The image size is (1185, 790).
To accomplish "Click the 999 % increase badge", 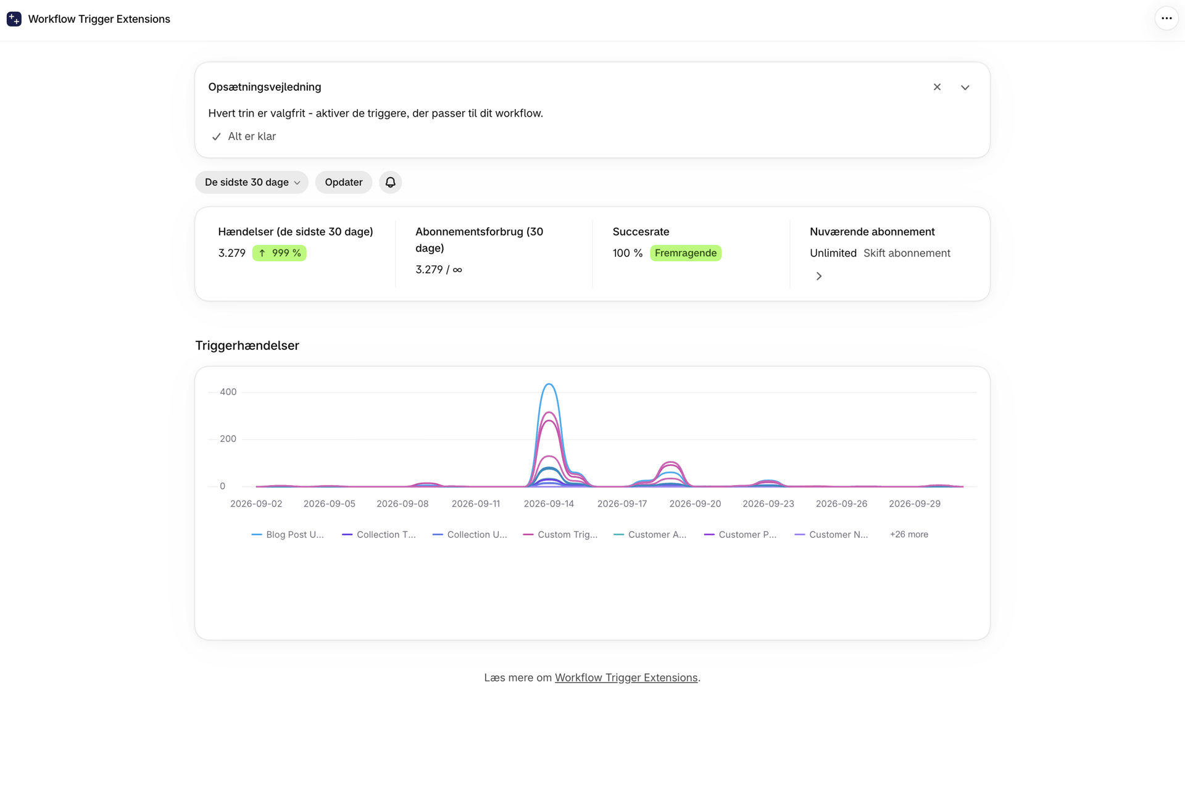I will (x=280, y=253).
